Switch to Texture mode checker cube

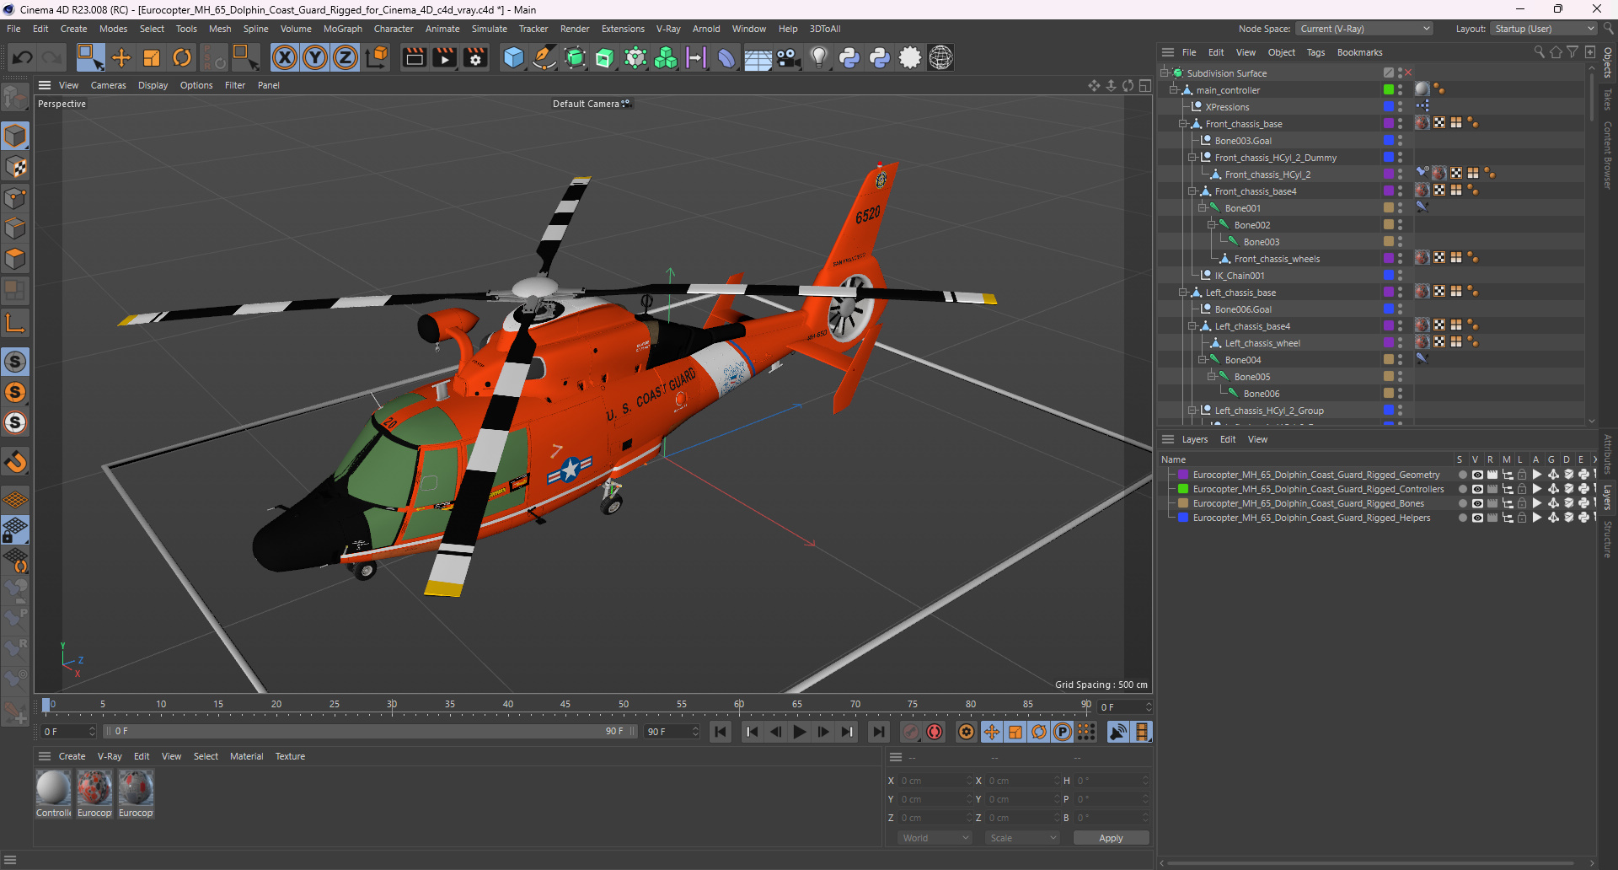coord(15,167)
